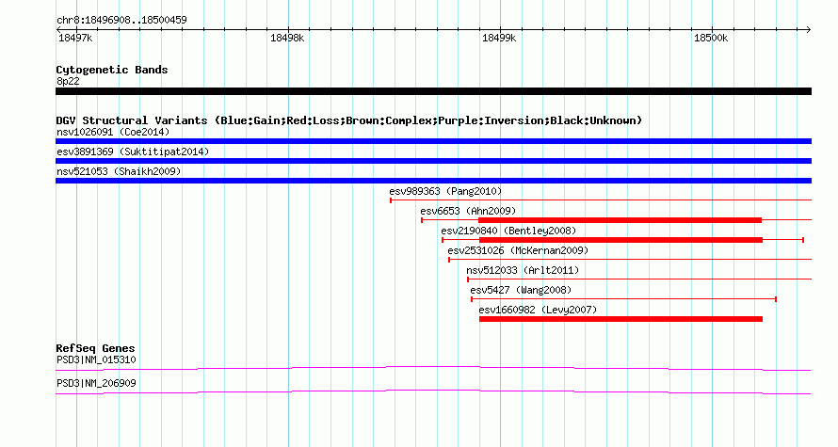Click the 8p22 band label
This screenshot has height=447, width=838.
pos(68,81)
